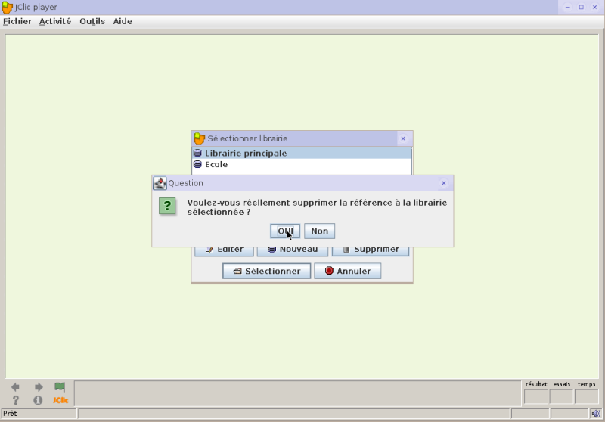The image size is (605, 422).
Task: Go to previous activity arrow
Action: click(15, 387)
